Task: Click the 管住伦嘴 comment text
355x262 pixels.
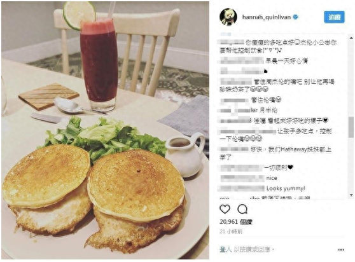Action: click(x=266, y=100)
